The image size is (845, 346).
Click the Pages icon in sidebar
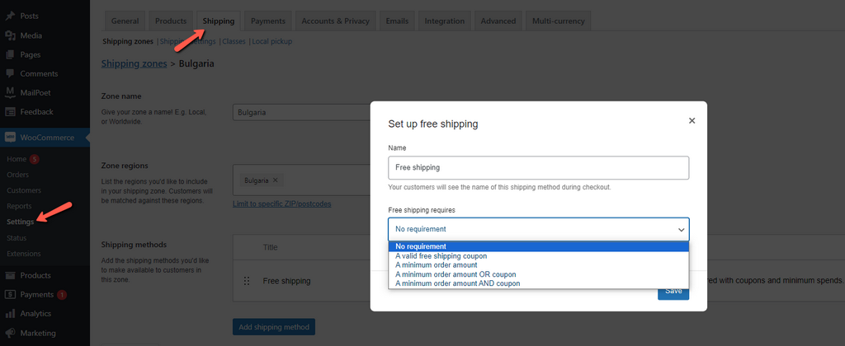[10, 54]
